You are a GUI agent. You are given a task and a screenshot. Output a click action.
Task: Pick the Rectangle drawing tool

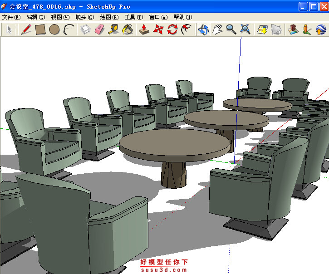[40, 29]
